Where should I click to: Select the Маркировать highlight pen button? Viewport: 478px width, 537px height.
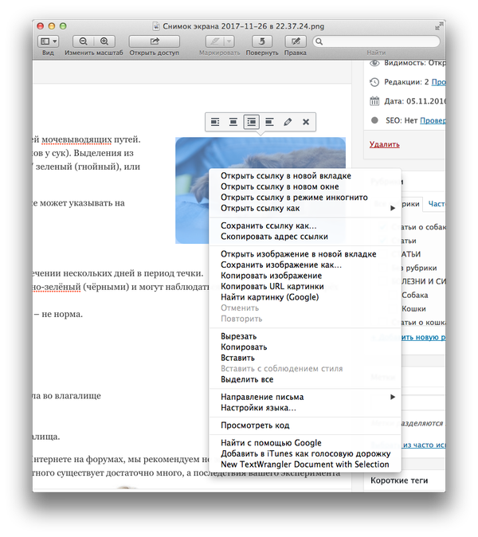point(215,41)
